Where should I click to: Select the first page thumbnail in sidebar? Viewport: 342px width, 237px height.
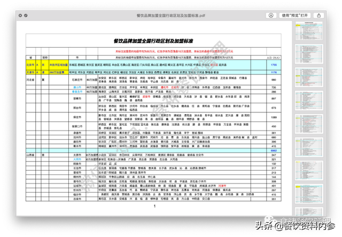pos(309,31)
